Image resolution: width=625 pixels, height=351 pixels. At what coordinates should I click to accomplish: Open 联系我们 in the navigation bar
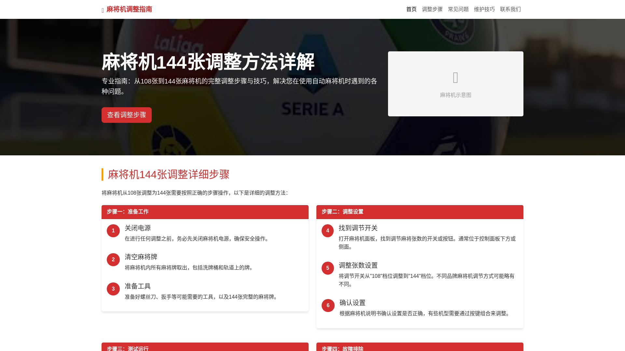pos(510,9)
